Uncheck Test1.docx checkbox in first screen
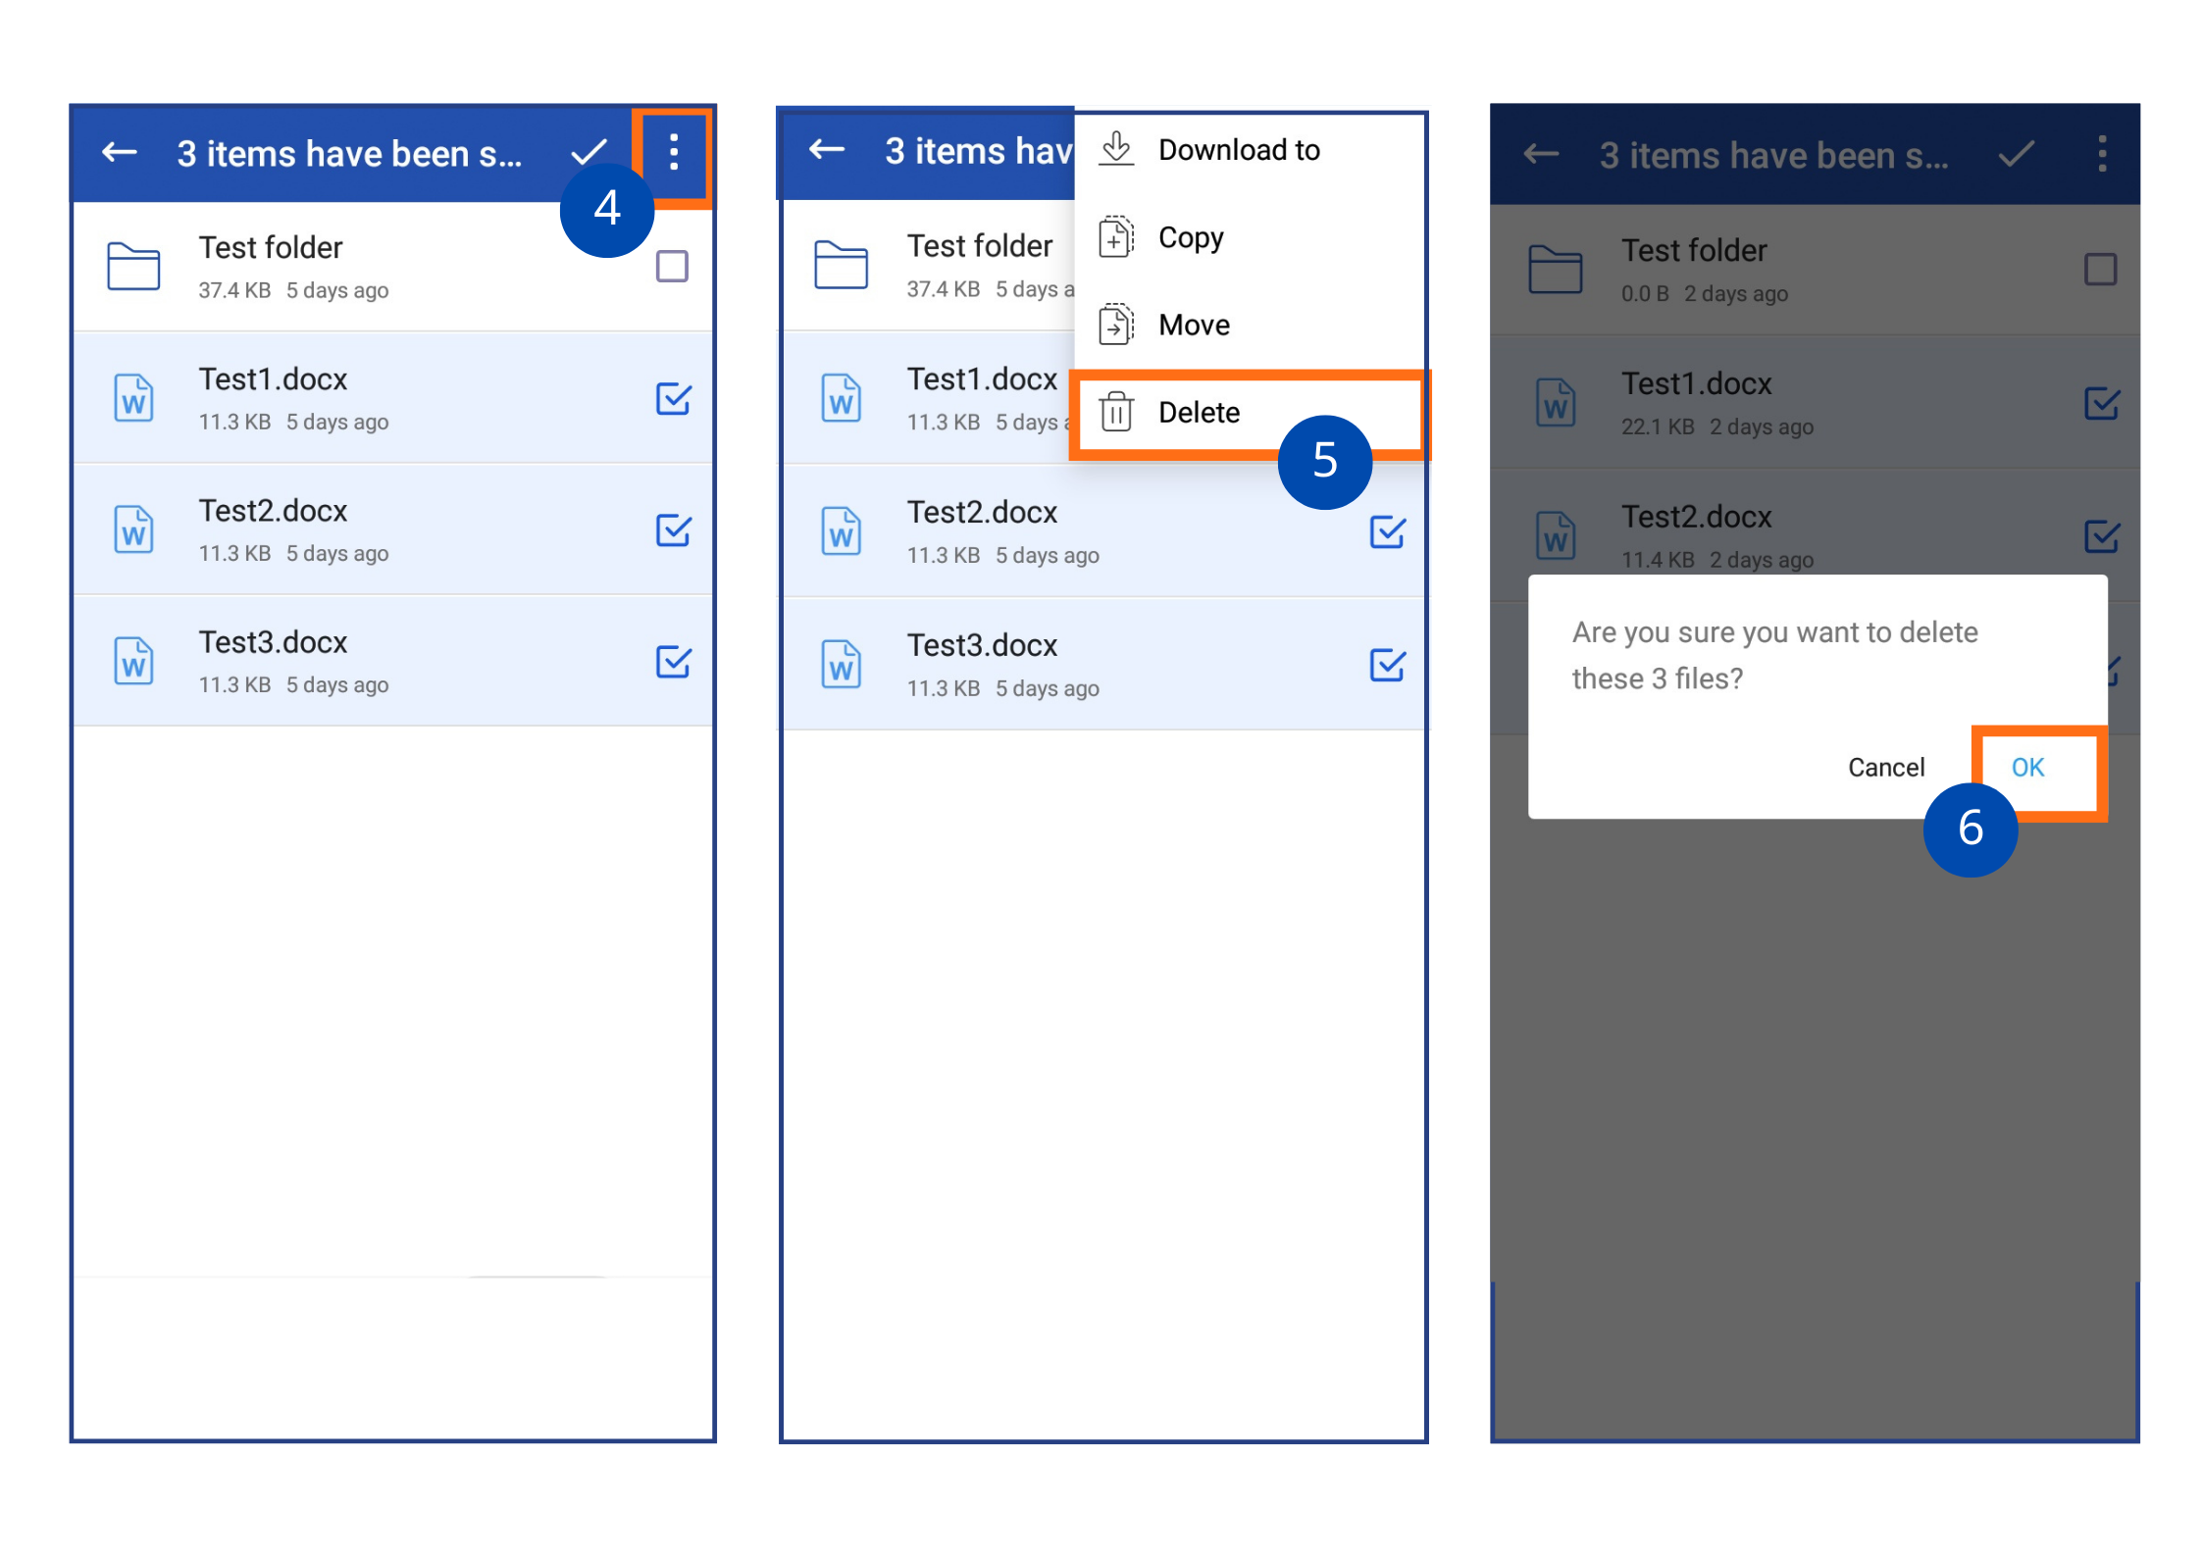The height and width of the screenshot is (1556, 2202). 673,398
